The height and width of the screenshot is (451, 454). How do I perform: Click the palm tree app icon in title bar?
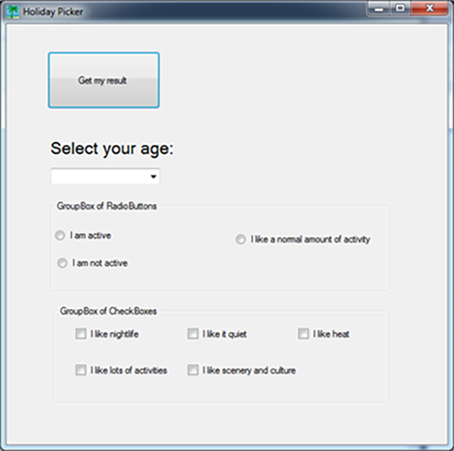[12, 11]
